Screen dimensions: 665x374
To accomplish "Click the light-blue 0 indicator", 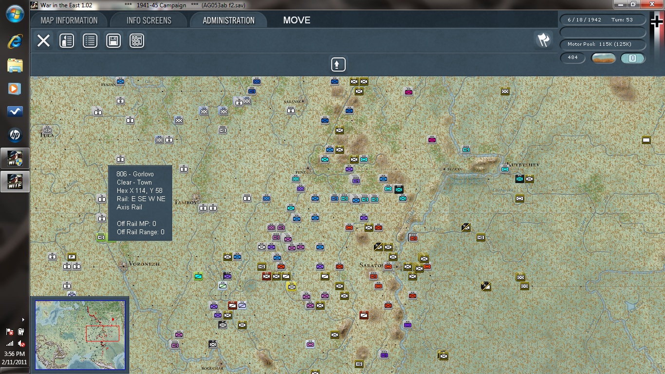I will pos(633,58).
